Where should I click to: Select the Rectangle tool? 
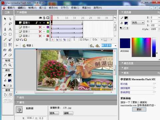(x=10, y=34)
